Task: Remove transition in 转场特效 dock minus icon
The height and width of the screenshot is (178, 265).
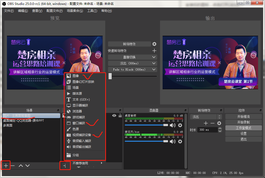Action: point(213,123)
